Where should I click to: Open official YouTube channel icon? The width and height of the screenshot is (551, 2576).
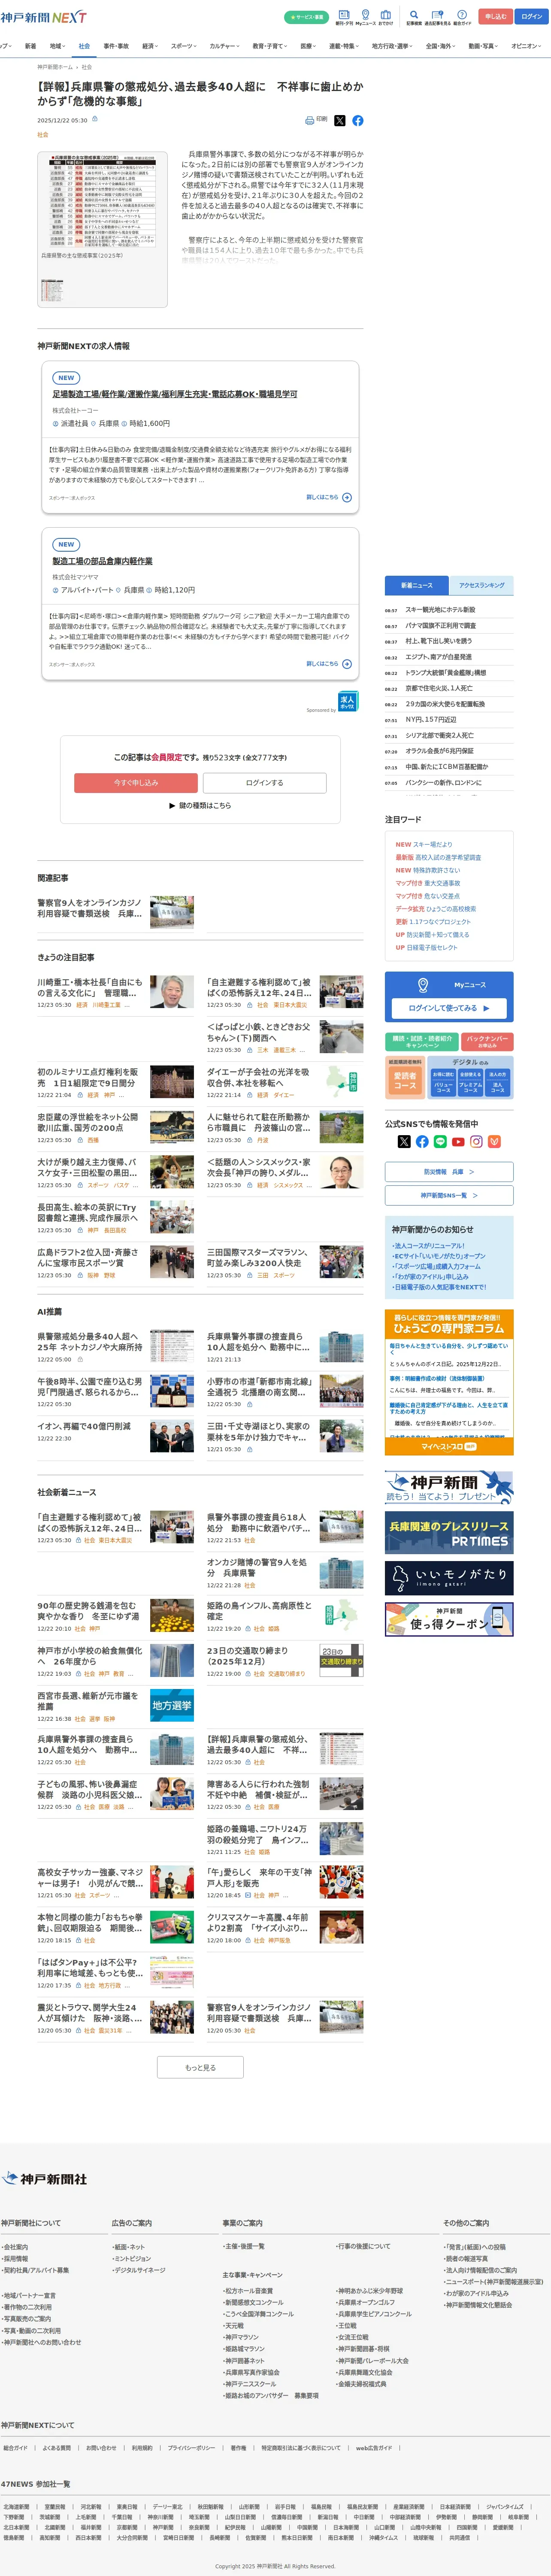(x=458, y=1141)
